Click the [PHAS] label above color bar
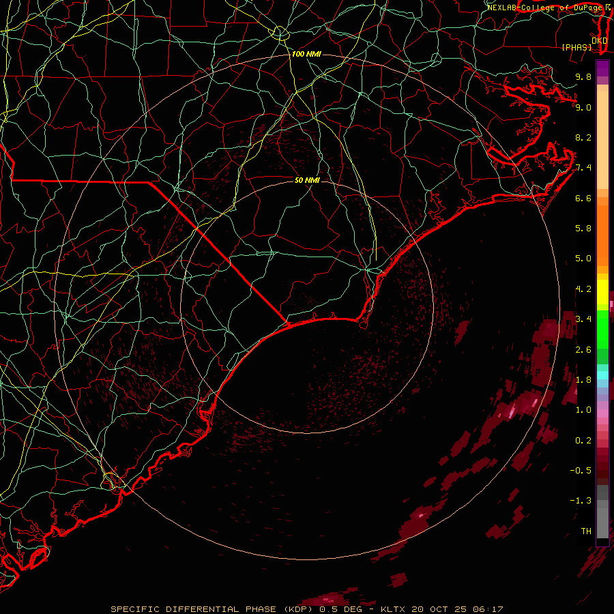614x614 pixels. pos(576,47)
